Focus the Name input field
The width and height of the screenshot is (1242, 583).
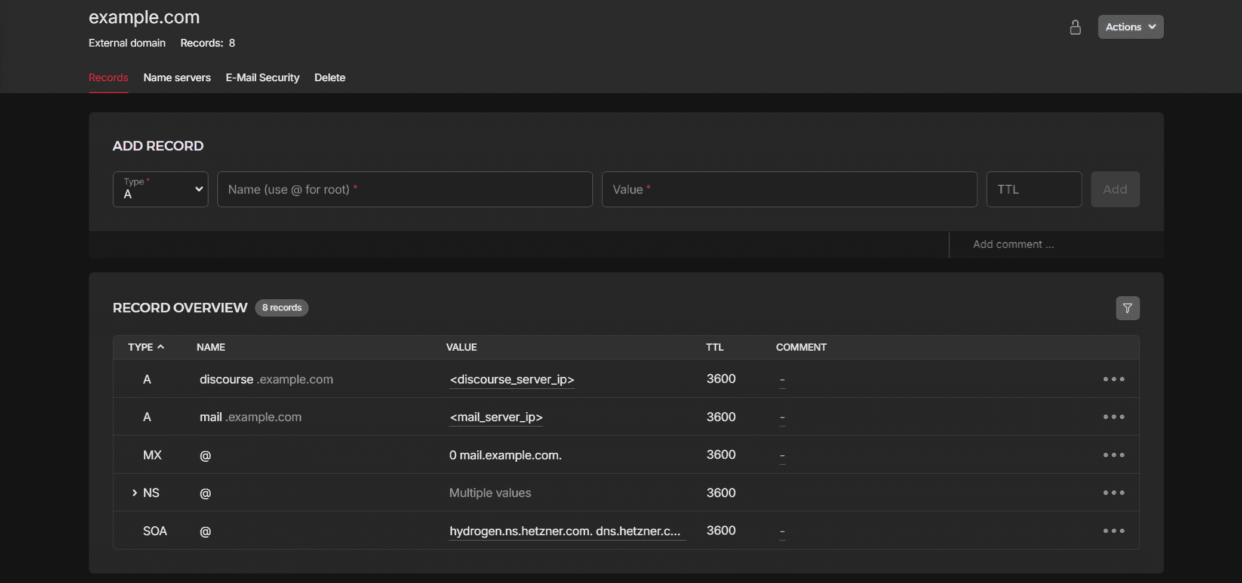tap(405, 189)
